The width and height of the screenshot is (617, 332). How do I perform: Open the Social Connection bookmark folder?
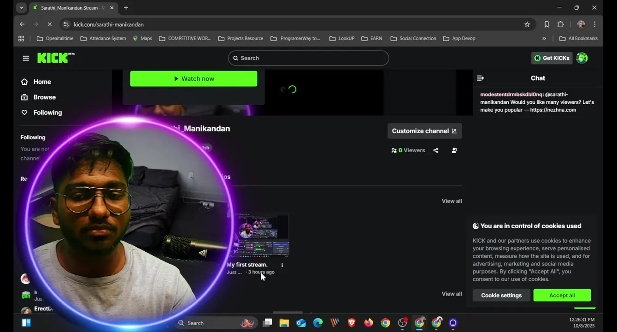click(413, 38)
